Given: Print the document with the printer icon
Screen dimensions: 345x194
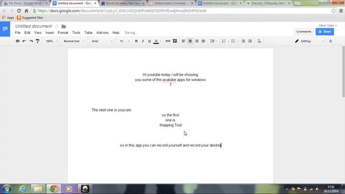Looking at the screenshot, I should pyautogui.click(x=18, y=41).
